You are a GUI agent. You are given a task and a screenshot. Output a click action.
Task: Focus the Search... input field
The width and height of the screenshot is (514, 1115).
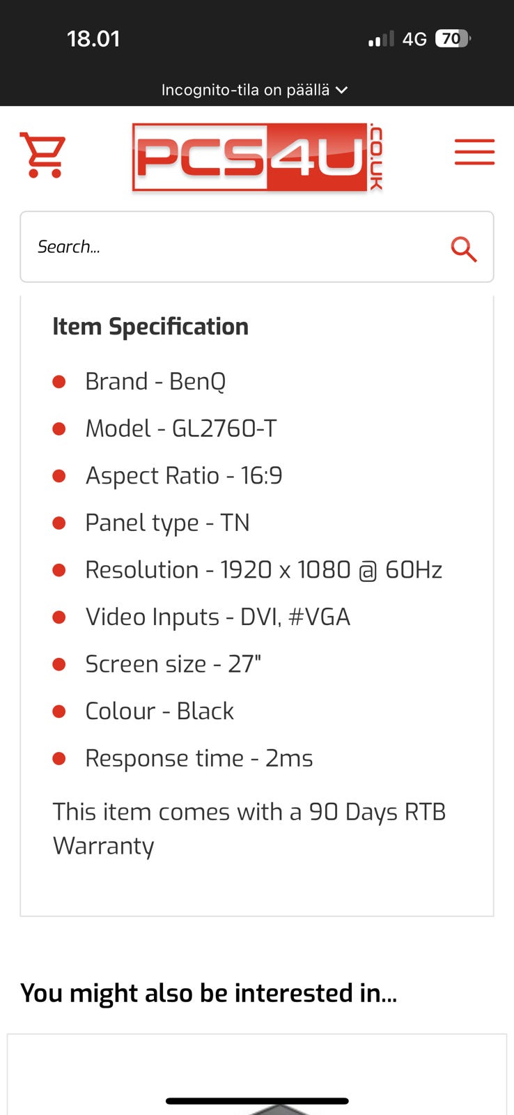click(230, 247)
